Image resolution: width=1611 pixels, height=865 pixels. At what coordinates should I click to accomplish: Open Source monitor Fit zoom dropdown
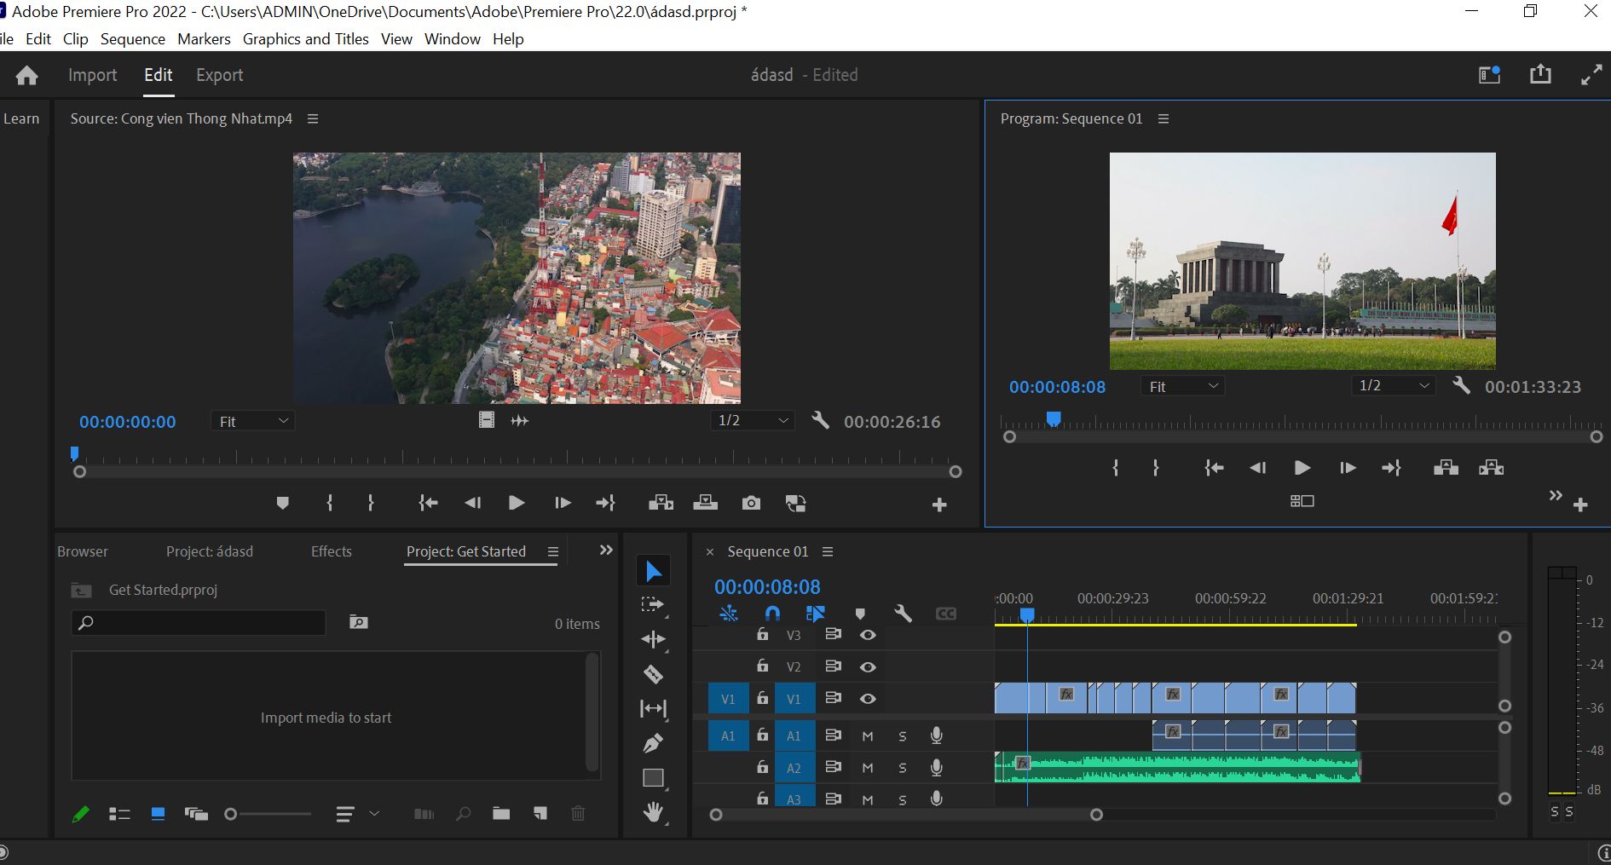(253, 421)
